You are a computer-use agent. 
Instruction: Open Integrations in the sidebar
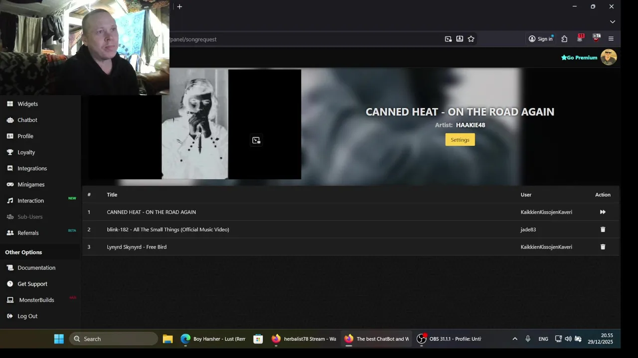pos(32,169)
